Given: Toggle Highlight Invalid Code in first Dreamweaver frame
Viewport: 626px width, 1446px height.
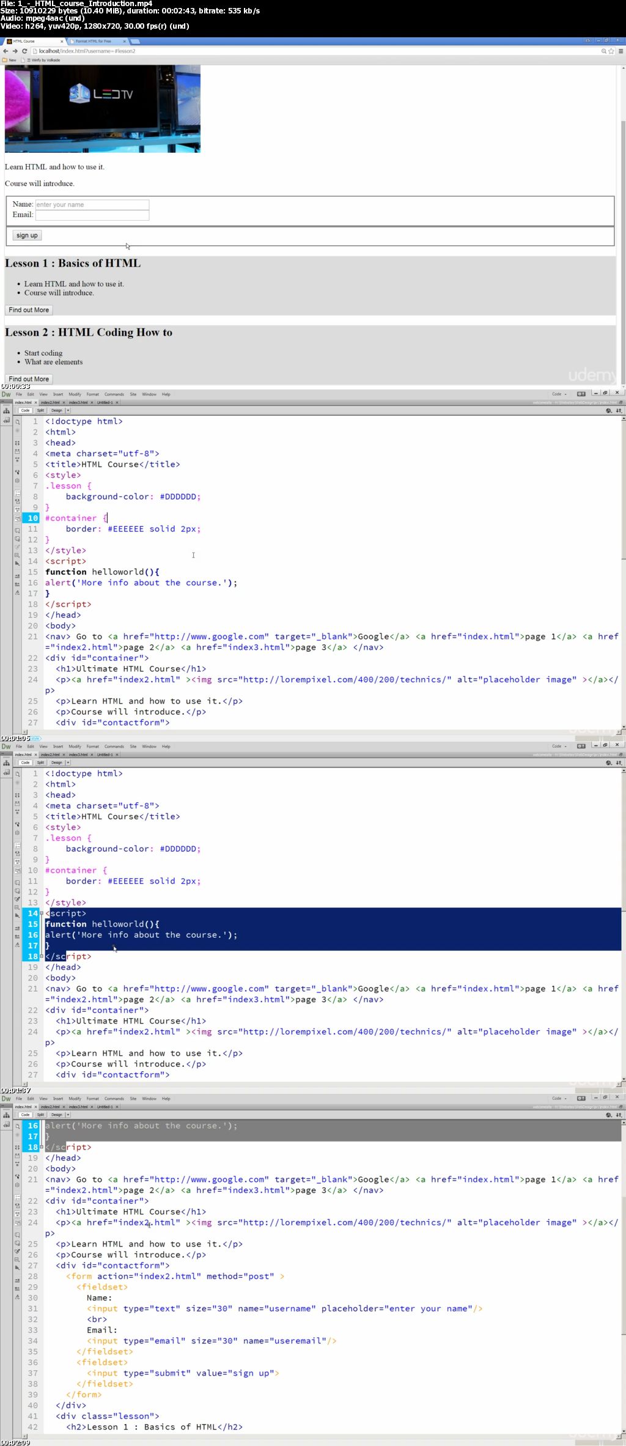Looking at the screenshot, I should coord(17,501).
